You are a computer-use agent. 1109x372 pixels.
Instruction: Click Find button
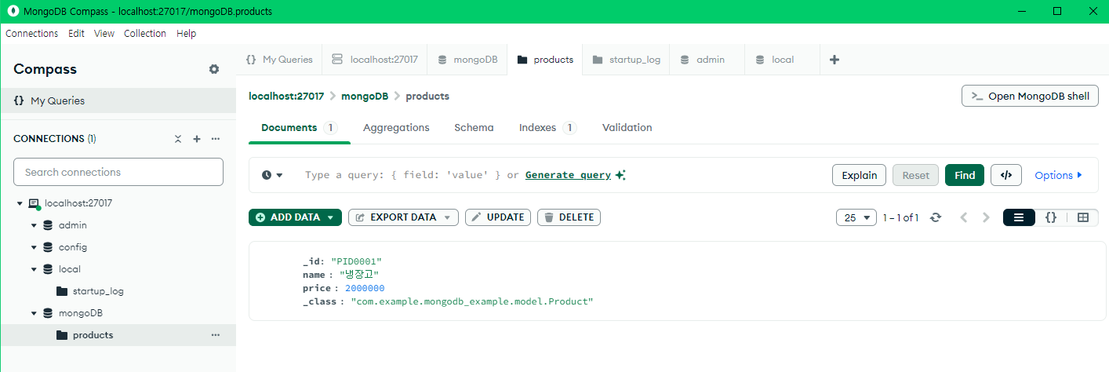[965, 175]
